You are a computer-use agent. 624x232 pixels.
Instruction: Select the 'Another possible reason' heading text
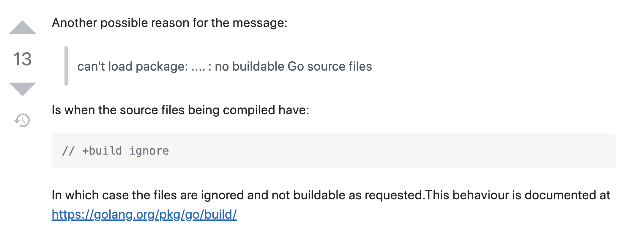coord(169,24)
